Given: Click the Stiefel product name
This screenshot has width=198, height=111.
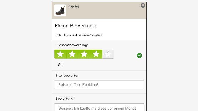Looking at the screenshot, I should point(73,7).
